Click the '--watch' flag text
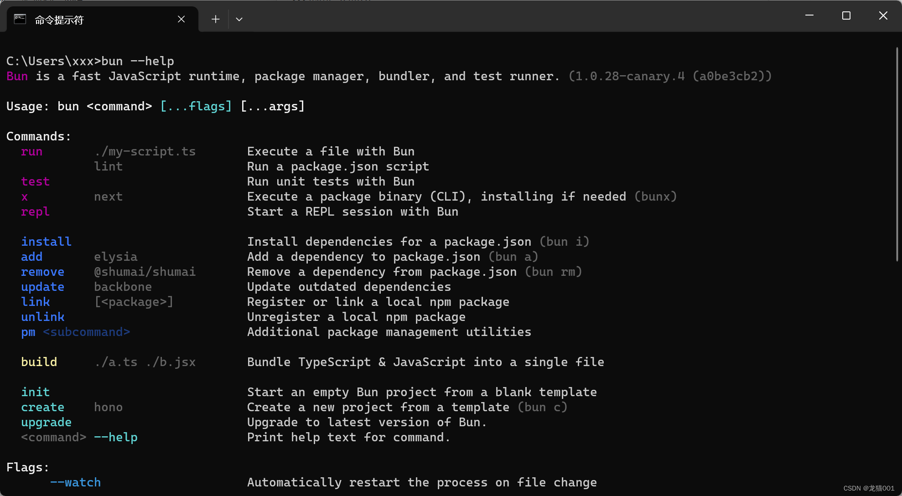The width and height of the screenshot is (902, 496). pos(75,482)
